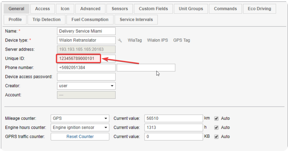
Task: Click the Reset Counter button
Action: (x=80, y=137)
